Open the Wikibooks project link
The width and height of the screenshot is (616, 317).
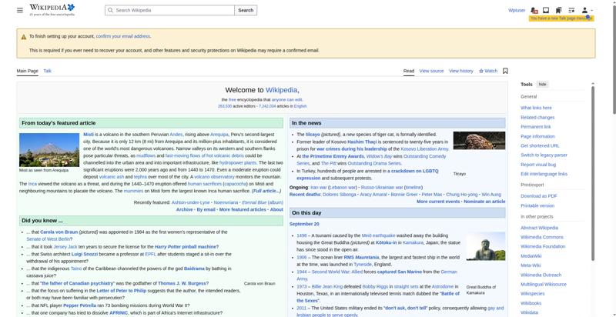point(531,303)
